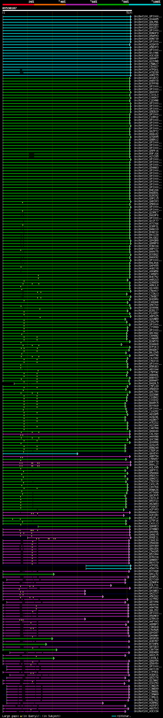Image resolution: width=163 pixels, height=718 pixels.
Task: Select hit label UniRef100_C6H6N2
Action: pyautogui.click(x=146, y=336)
